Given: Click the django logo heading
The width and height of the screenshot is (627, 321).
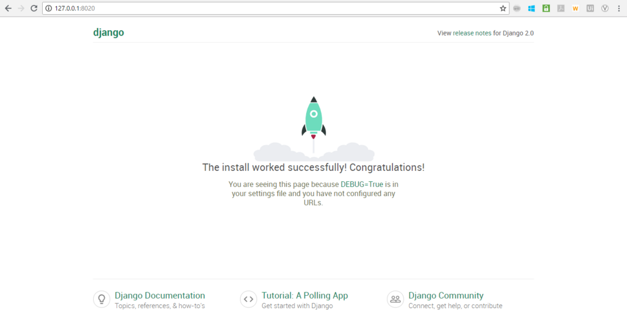Looking at the screenshot, I should 108,33.
